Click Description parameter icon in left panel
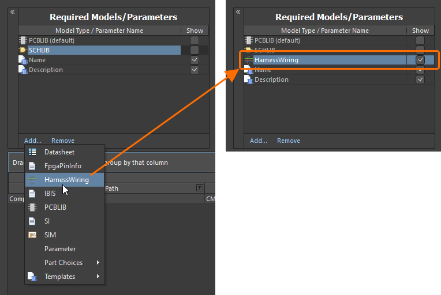The height and width of the screenshot is (295, 441). tap(23, 70)
